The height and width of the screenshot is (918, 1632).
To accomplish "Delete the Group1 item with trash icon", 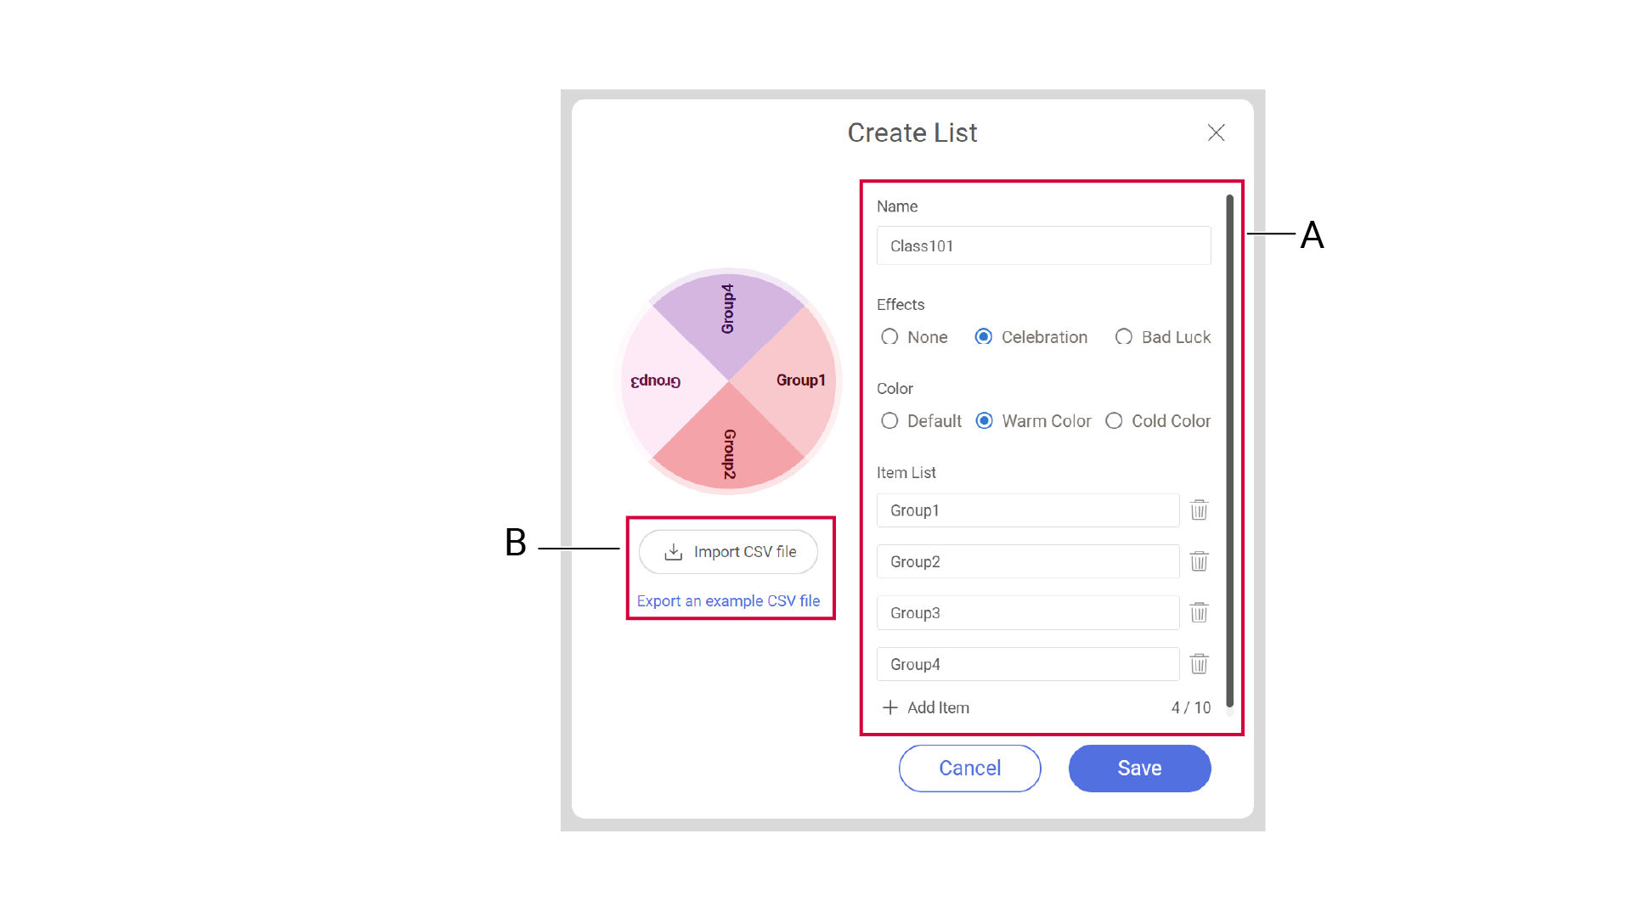I will (x=1199, y=510).
